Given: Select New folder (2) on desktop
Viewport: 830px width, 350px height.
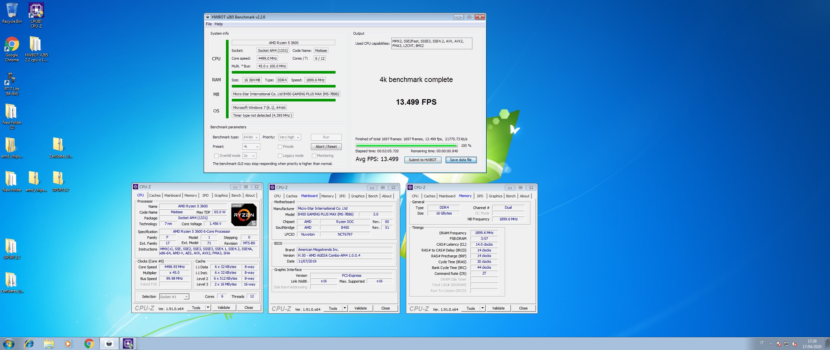Looking at the screenshot, I should coord(12,116).
